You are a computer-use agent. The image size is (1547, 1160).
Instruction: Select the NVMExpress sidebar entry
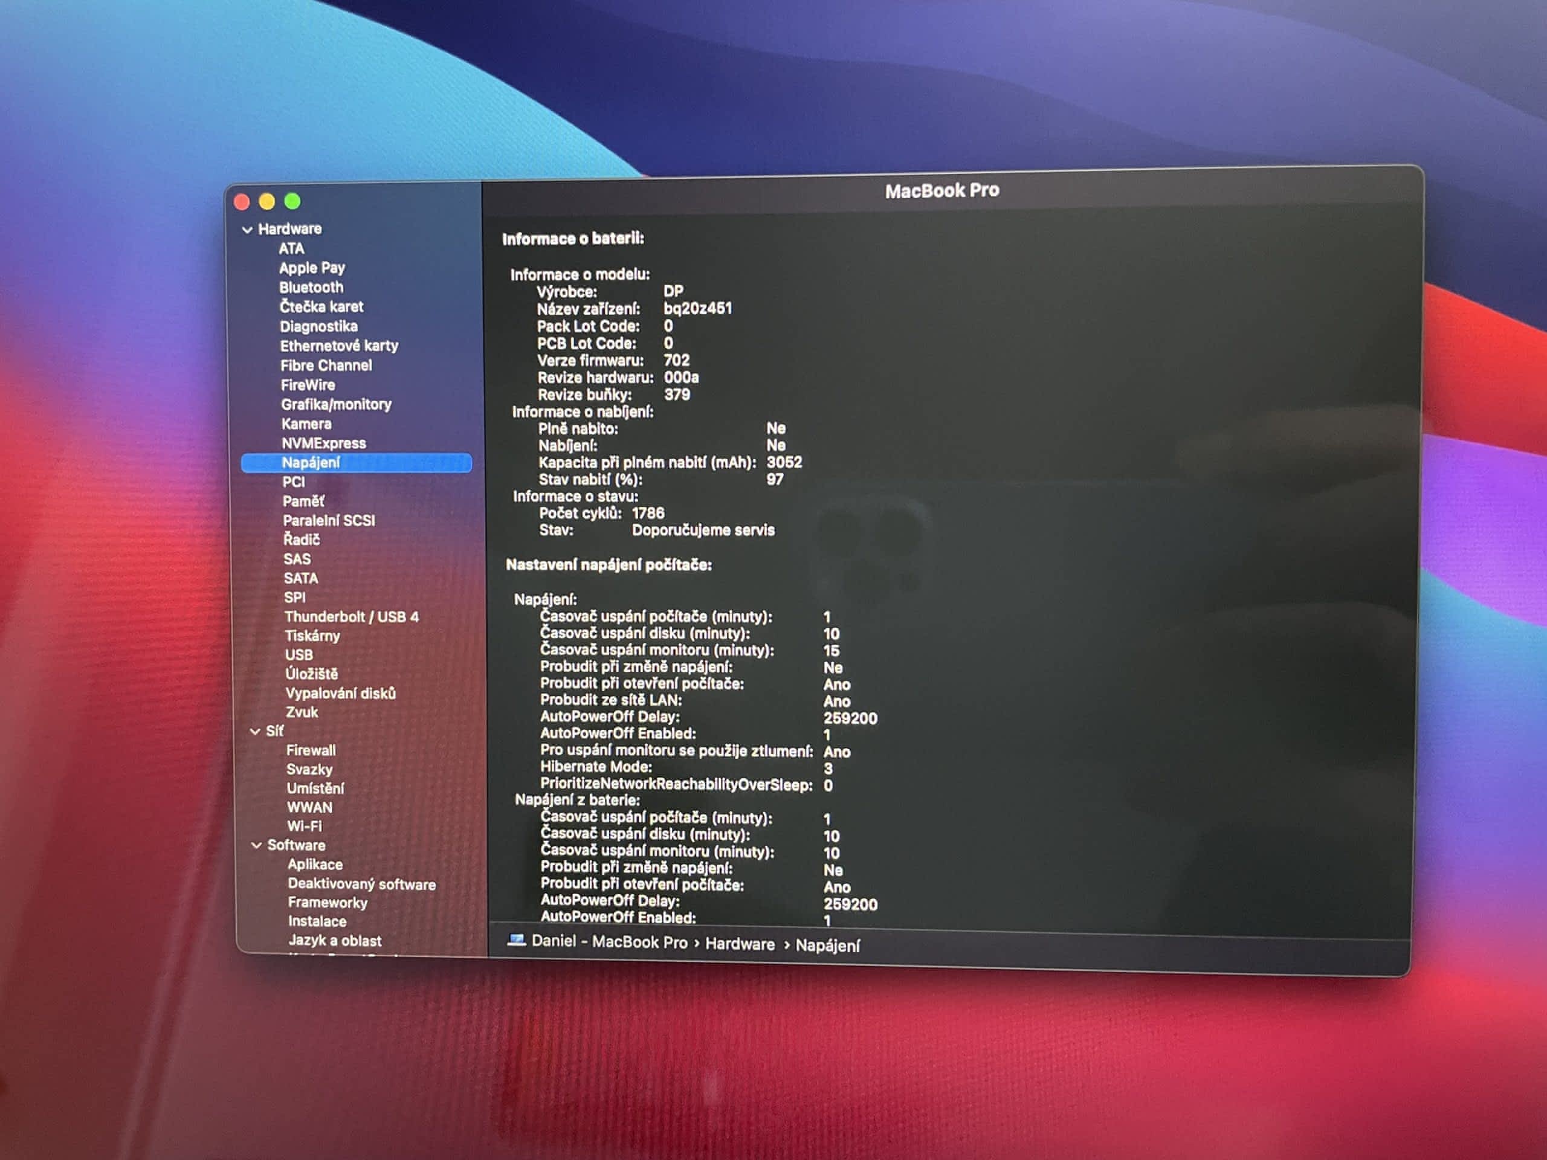point(324,443)
